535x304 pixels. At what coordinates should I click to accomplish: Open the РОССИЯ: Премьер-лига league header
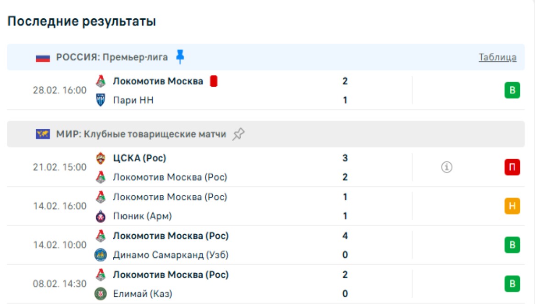click(x=112, y=57)
